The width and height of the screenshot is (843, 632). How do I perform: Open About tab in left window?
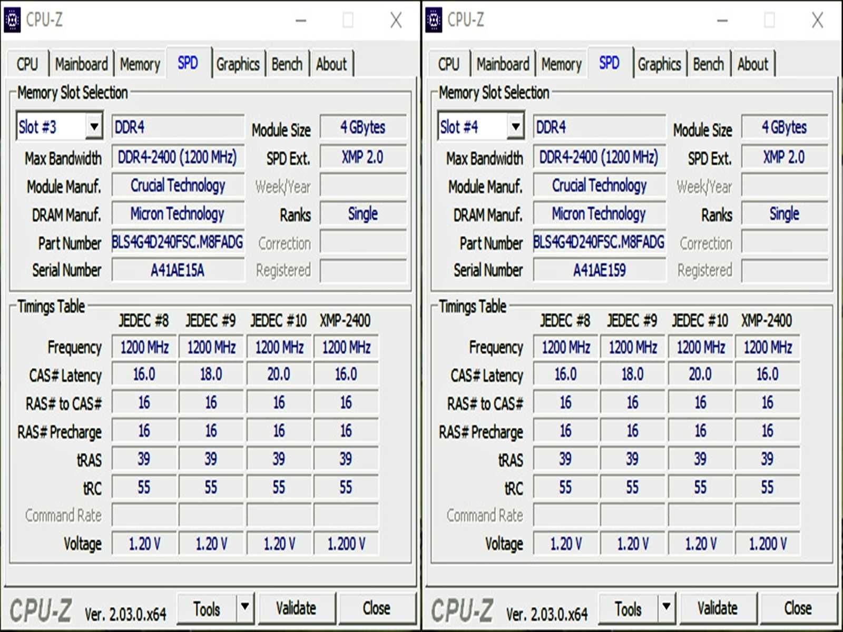click(331, 64)
